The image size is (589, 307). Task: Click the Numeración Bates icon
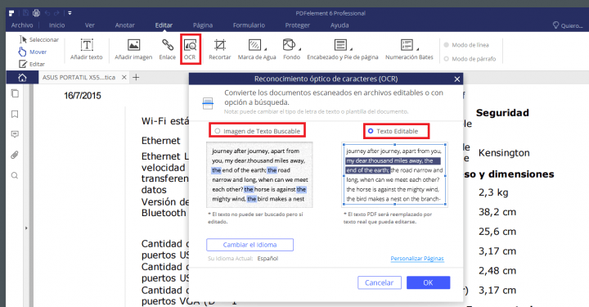[407, 45]
